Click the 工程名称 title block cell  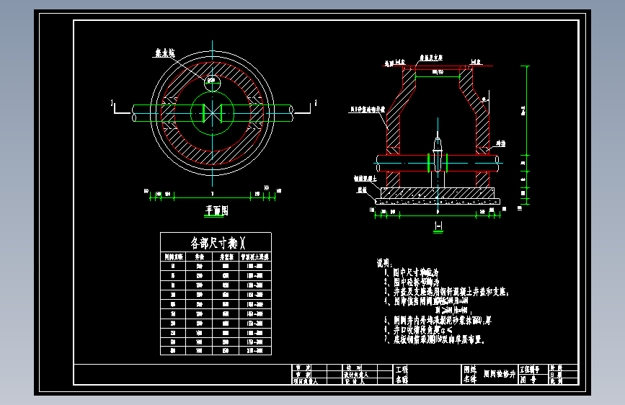[x=402, y=374]
